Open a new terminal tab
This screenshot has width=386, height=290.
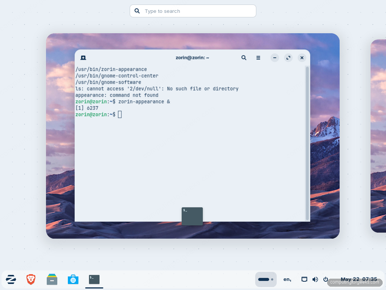83,58
